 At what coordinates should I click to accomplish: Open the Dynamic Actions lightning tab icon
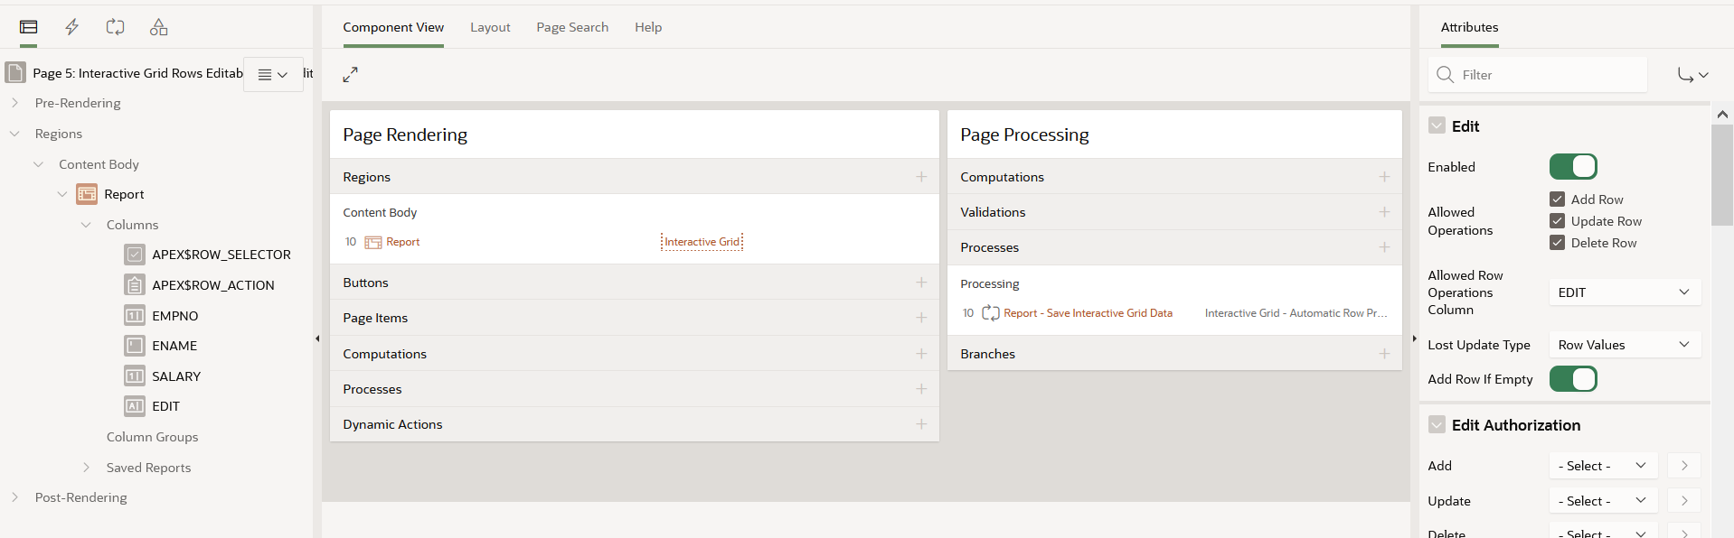coord(72,27)
